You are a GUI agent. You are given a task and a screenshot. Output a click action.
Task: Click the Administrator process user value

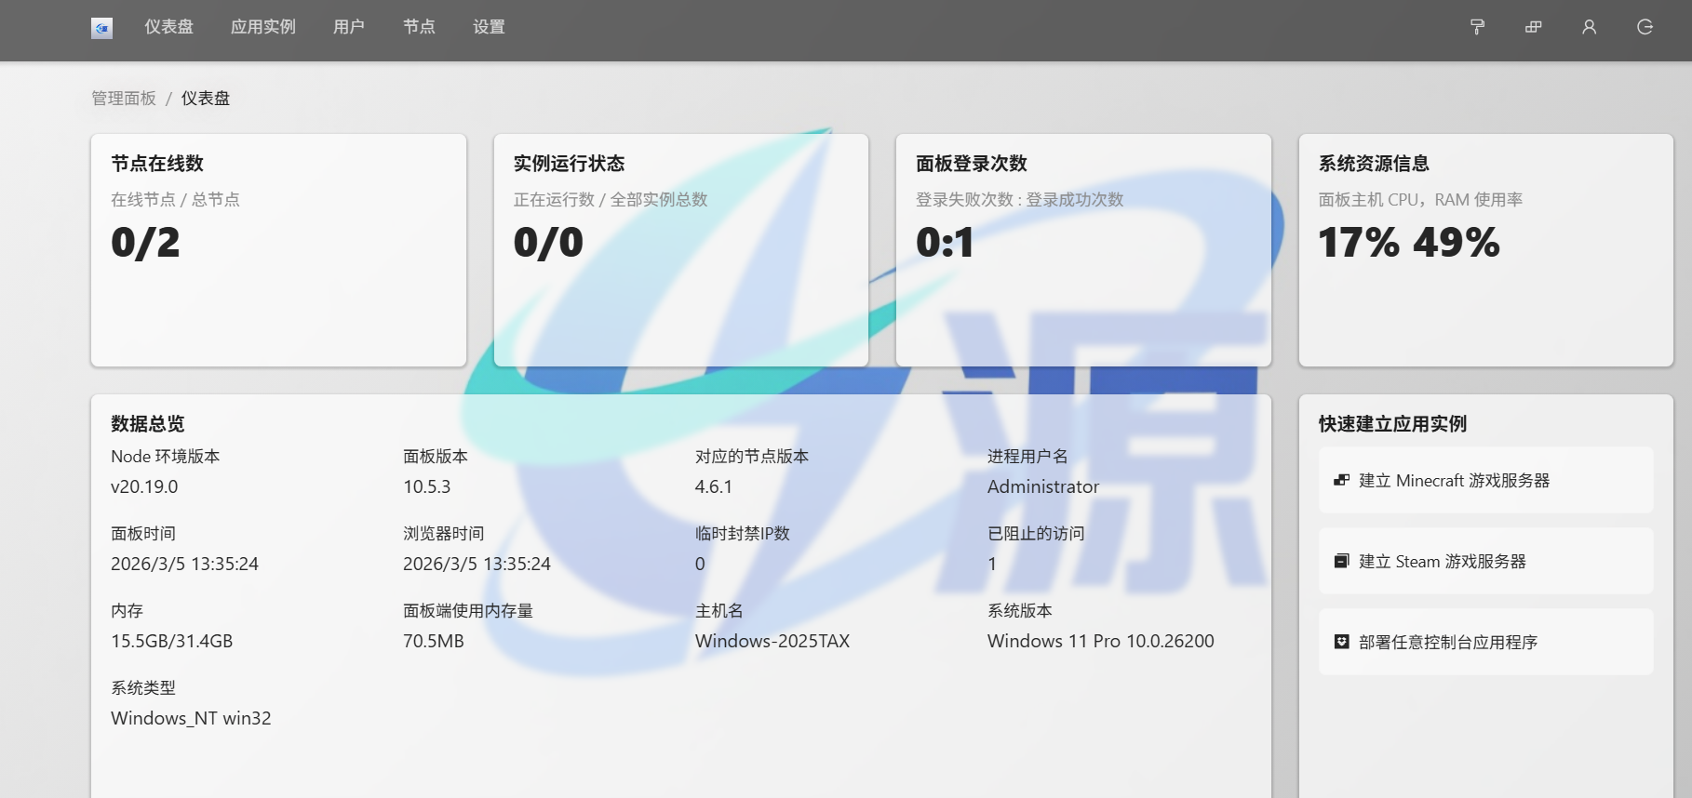(x=1043, y=486)
